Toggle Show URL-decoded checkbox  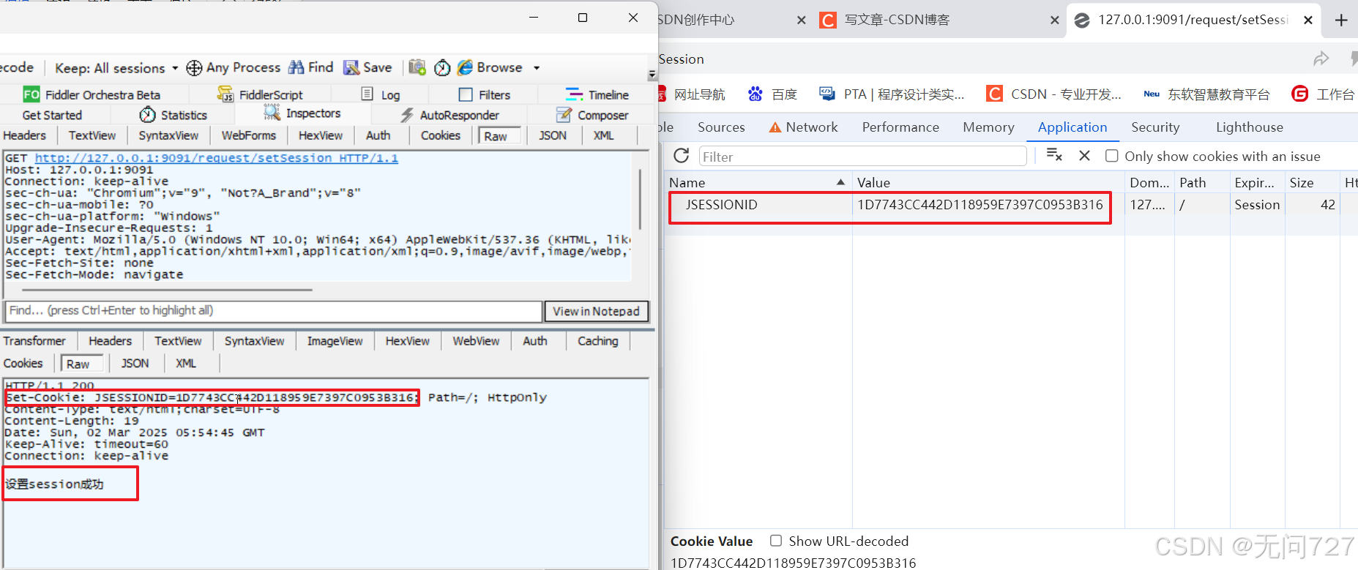(x=776, y=541)
